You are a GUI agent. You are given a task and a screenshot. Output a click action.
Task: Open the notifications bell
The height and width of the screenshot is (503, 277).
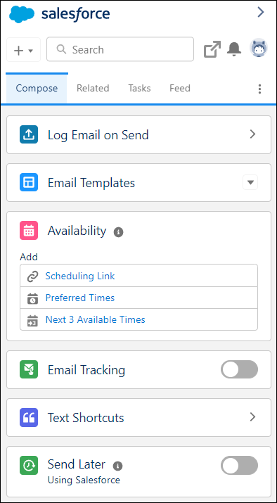pyautogui.click(x=234, y=49)
